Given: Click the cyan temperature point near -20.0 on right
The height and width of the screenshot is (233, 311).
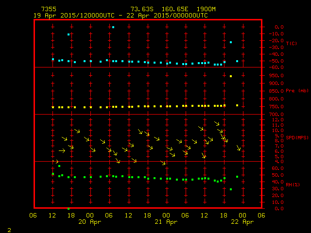Looking at the screenshot, I should pyautogui.click(x=231, y=42).
